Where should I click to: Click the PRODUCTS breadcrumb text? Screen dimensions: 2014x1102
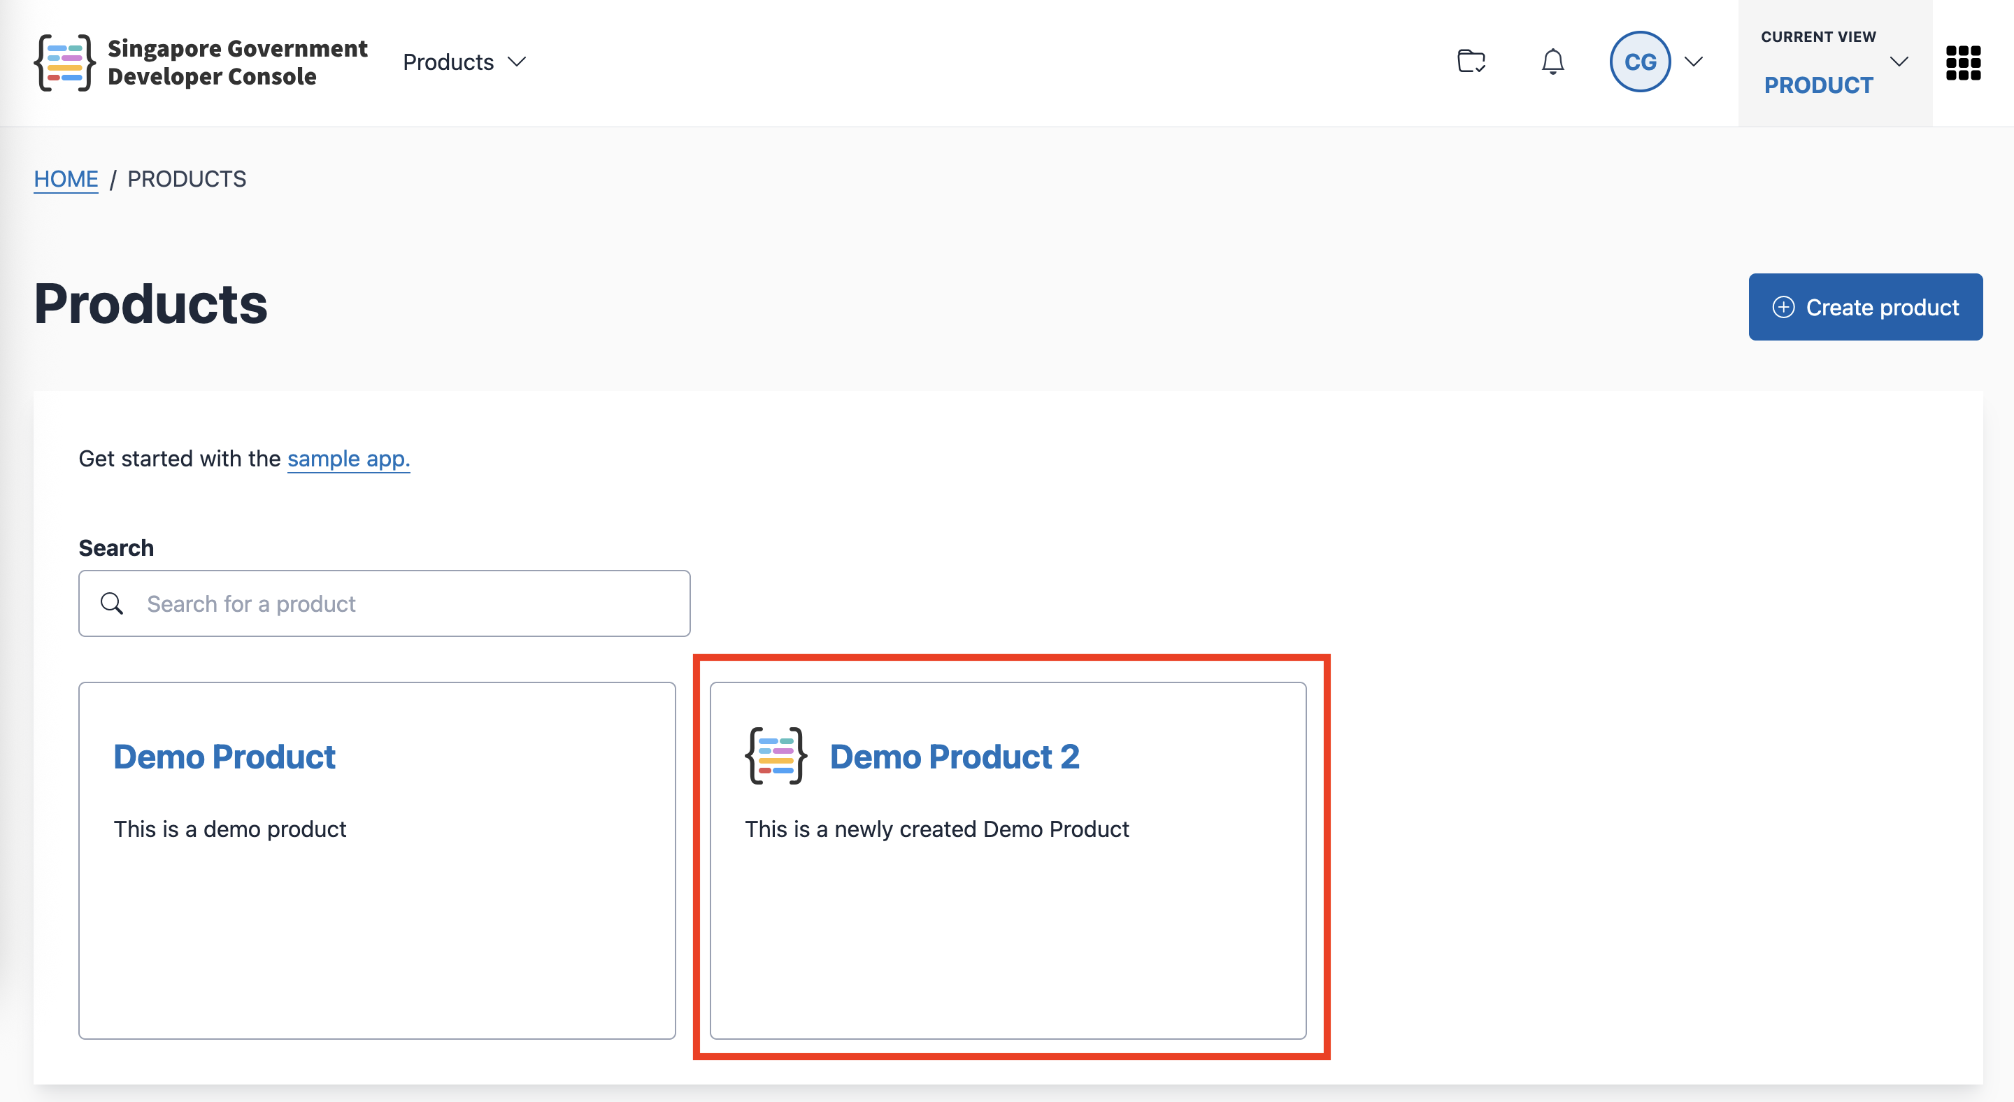click(187, 179)
